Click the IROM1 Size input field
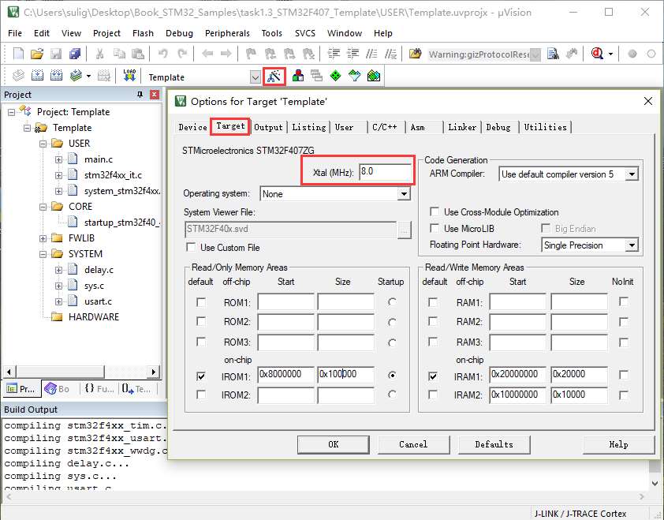This screenshot has height=520, width=664. pos(345,374)
